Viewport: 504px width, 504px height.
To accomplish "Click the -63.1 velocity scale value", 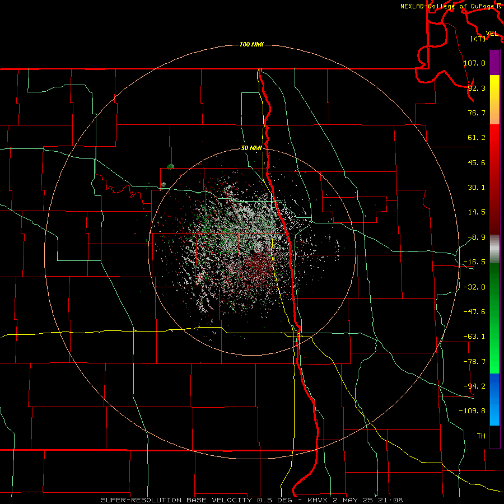I will tap(474, 337).
